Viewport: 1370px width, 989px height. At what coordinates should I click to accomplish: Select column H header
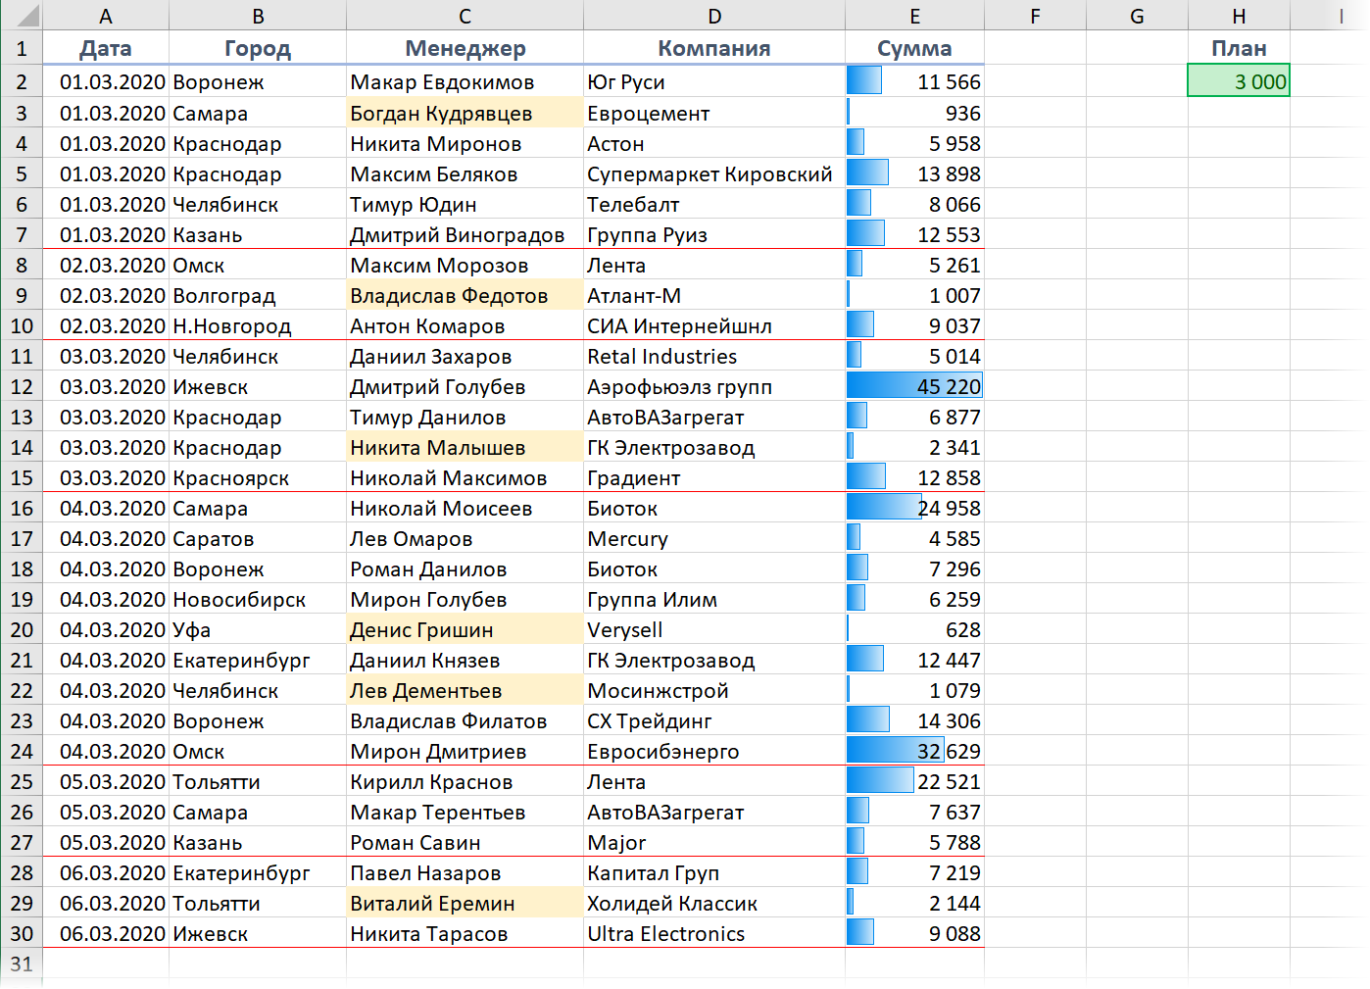1239,16
